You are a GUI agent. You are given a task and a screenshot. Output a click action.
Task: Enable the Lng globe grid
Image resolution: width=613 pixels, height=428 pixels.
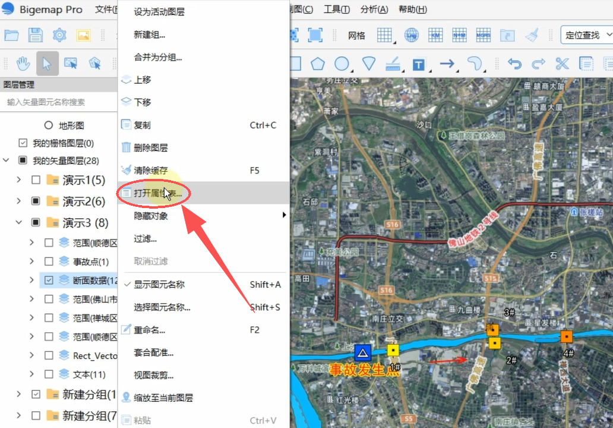pyautogui.click(x=411, y=35)
